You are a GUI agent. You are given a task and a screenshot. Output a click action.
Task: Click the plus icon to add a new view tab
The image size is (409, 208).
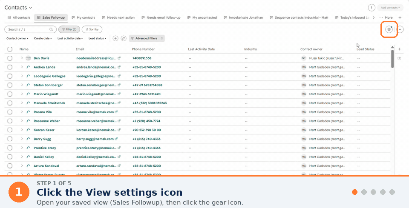click(x=400, y=17)
